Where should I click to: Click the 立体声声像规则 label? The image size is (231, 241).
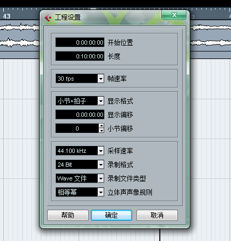pyautogui.click(x=130, y=192)
